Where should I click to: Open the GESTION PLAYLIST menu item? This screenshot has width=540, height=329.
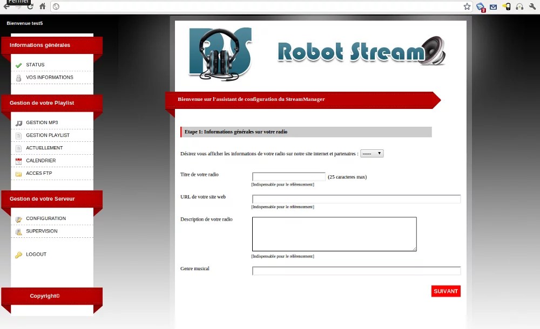point(48,135)
